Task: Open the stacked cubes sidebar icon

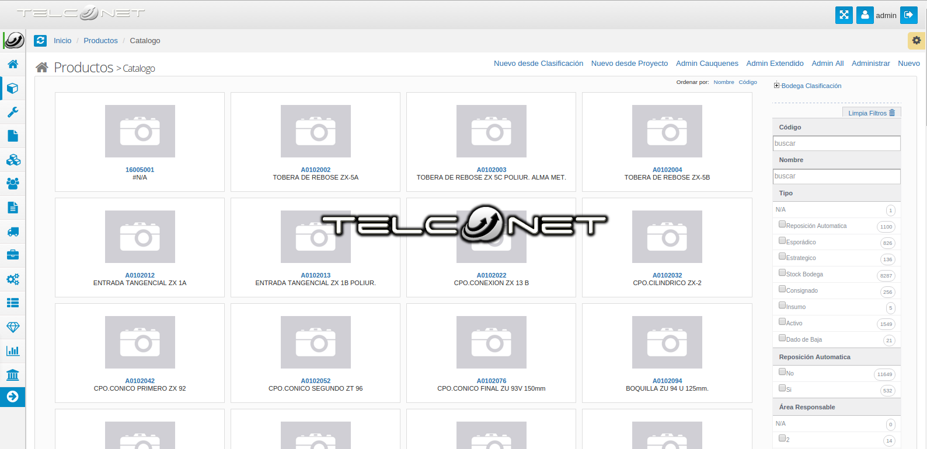Action: click(x=13, y=160)
